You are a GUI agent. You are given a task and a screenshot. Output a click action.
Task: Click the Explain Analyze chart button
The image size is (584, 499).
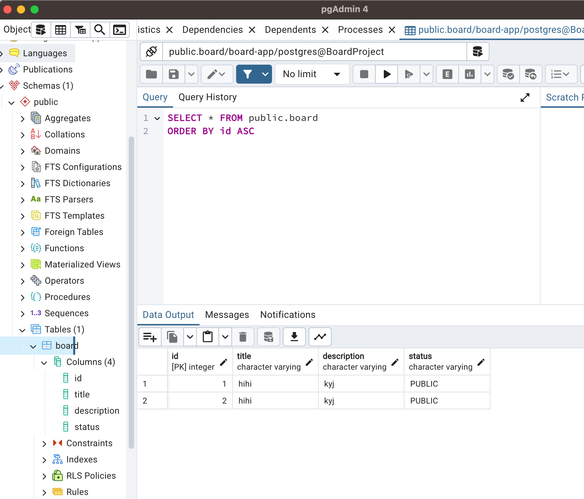tap(470, 74)
